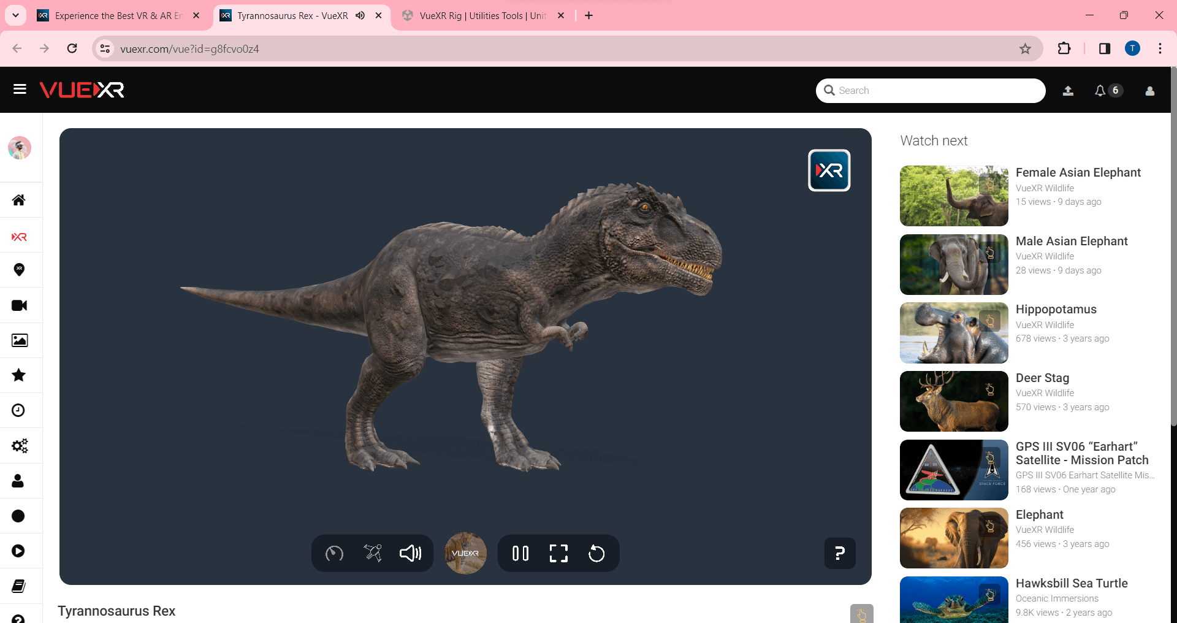Reload the page

point(72,48)
